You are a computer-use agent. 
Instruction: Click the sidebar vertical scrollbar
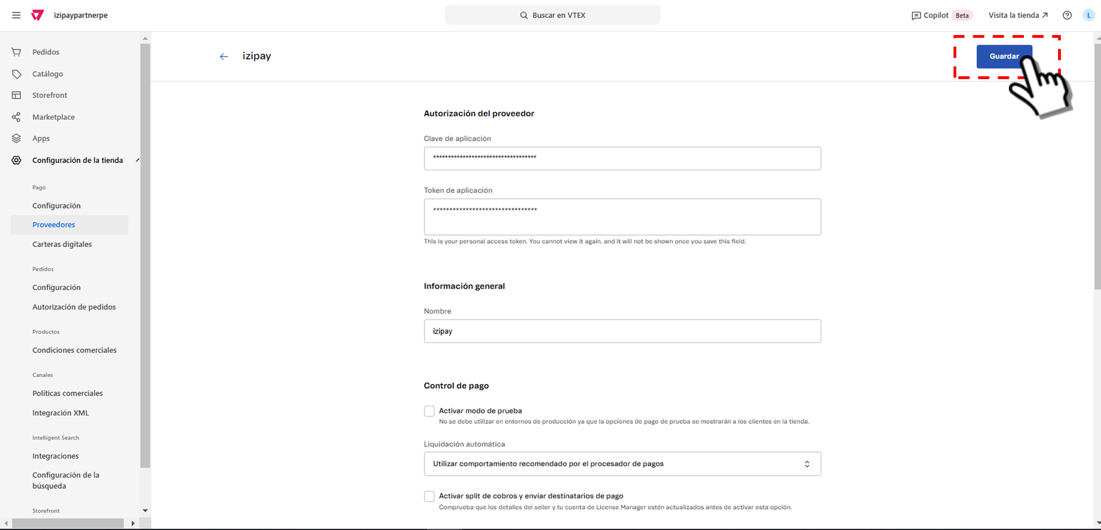point(145,255)
